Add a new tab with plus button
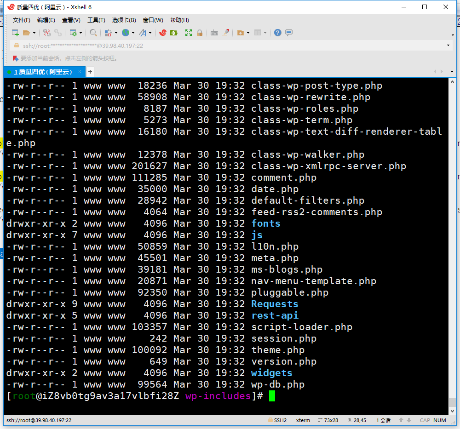This screenshot has width=460, height=429. point(90,72)
